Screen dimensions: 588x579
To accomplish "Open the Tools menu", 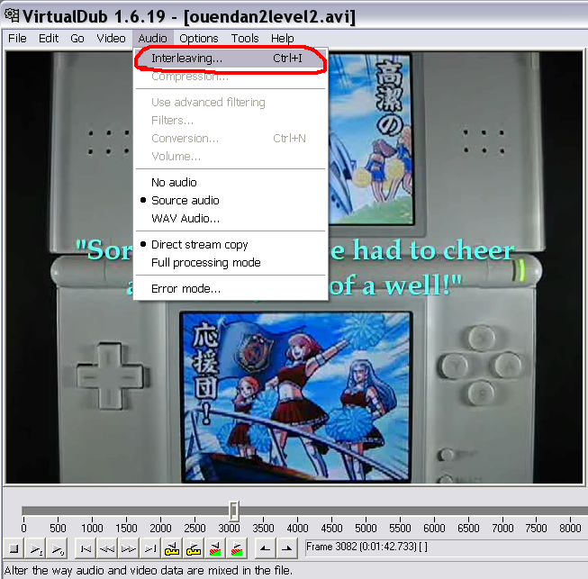I will coord(245,38).
